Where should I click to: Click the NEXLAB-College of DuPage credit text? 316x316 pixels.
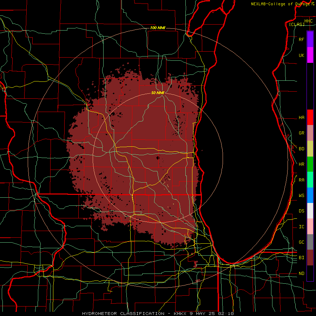280,4
